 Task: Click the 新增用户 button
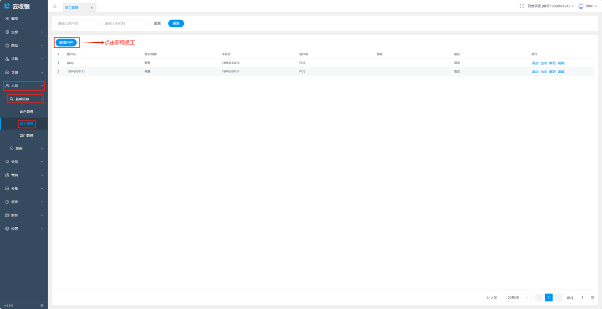coord(66,43)
